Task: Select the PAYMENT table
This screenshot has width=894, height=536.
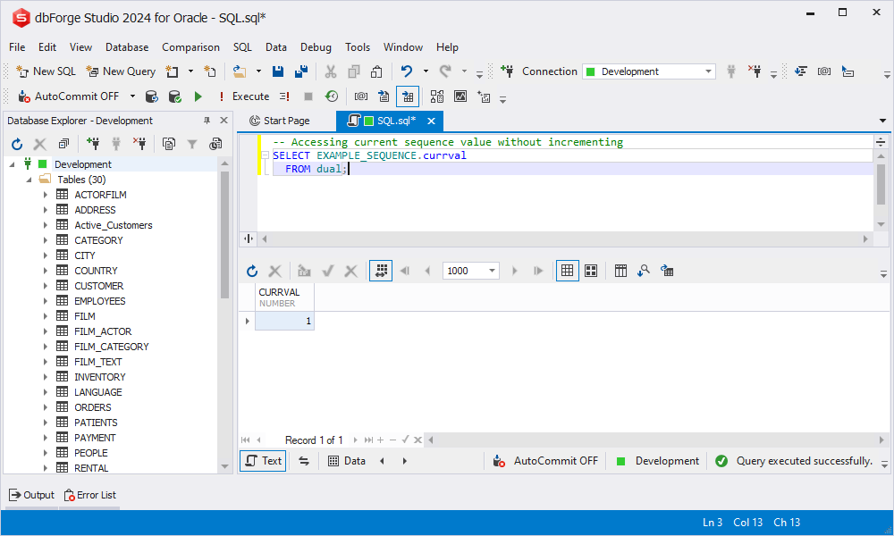Action: pos(95,438)
